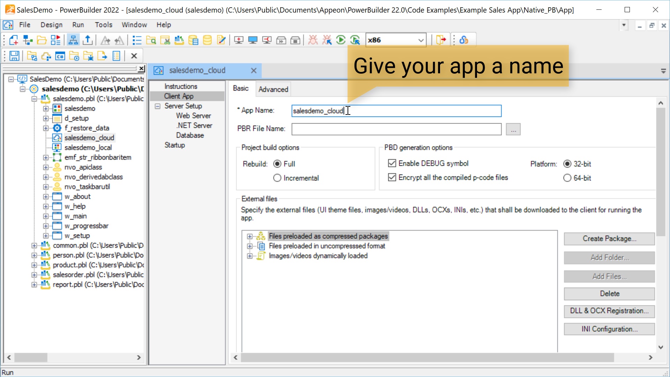Viewport: 670px width, 377px height.
Task: Expand Files preloaded in uncompressed format
Action: tap(250, 246)
